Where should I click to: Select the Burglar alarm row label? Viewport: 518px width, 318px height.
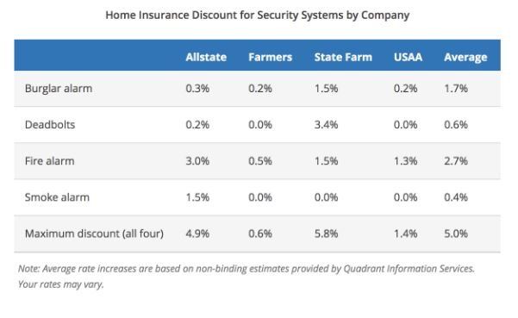tap(59, 89)
